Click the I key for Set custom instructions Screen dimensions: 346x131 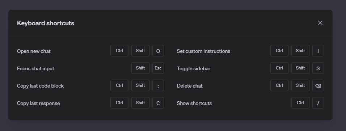point(318,51)
